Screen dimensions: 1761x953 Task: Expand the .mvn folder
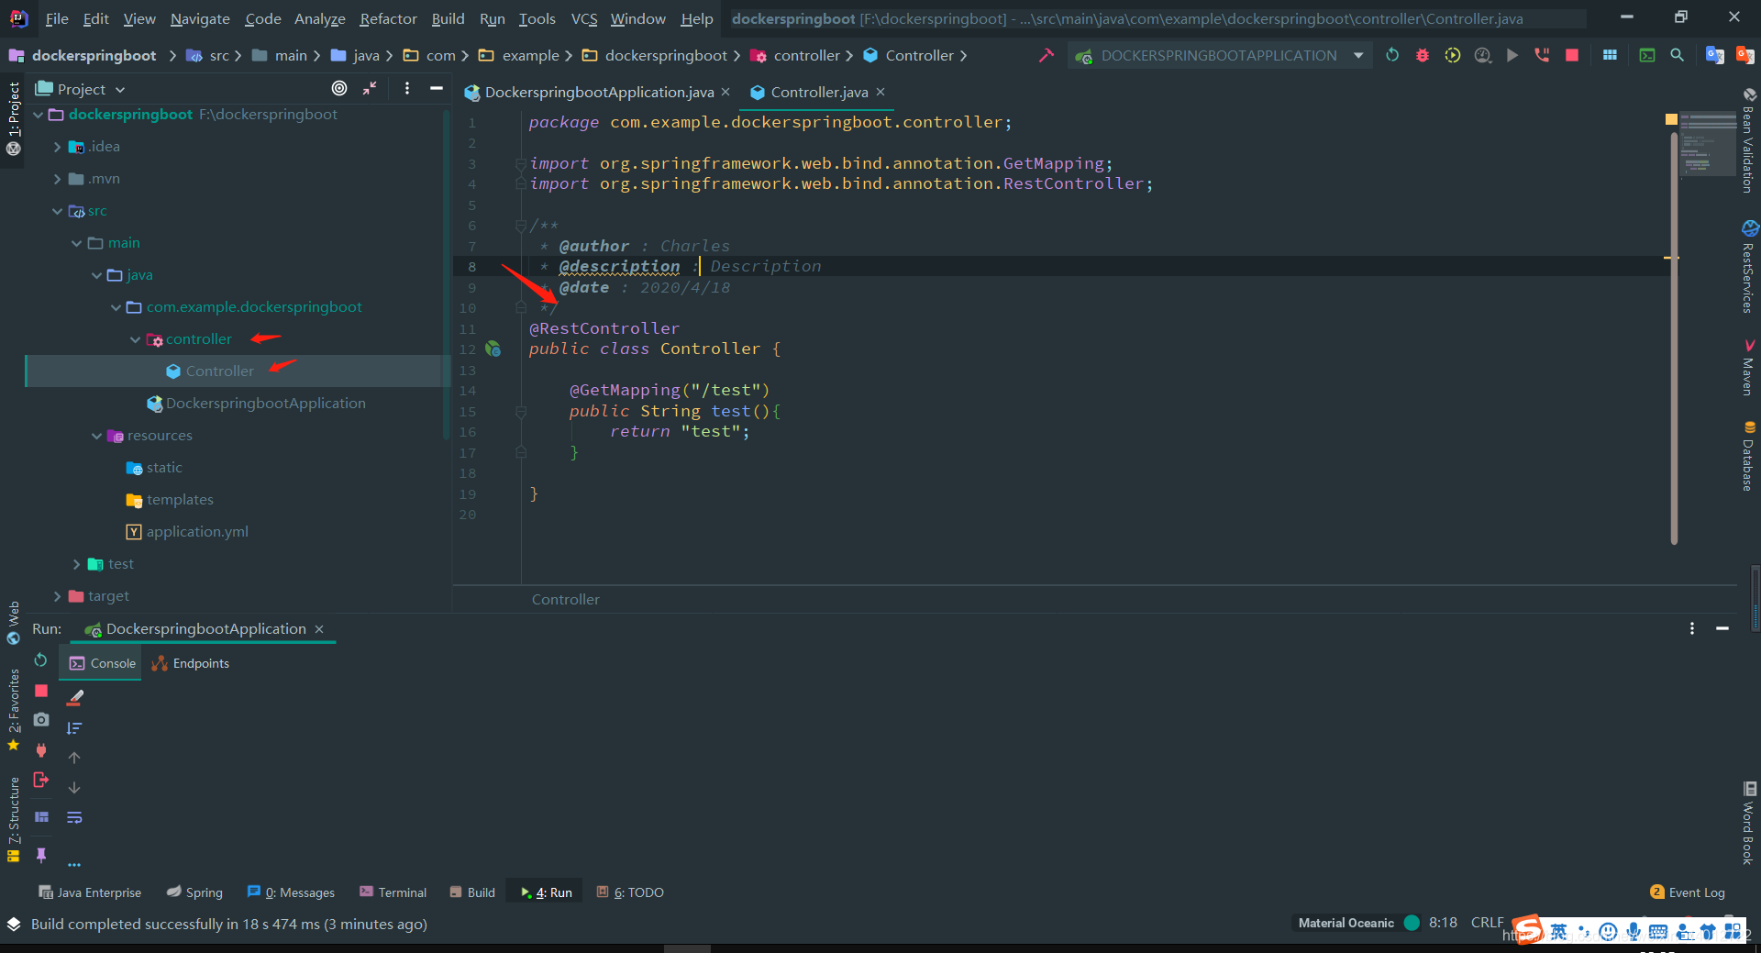tap(57, 179)
